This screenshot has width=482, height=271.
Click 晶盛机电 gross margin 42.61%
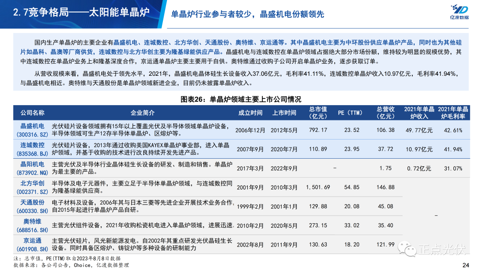pyautogui.click(x=453, y=131)
